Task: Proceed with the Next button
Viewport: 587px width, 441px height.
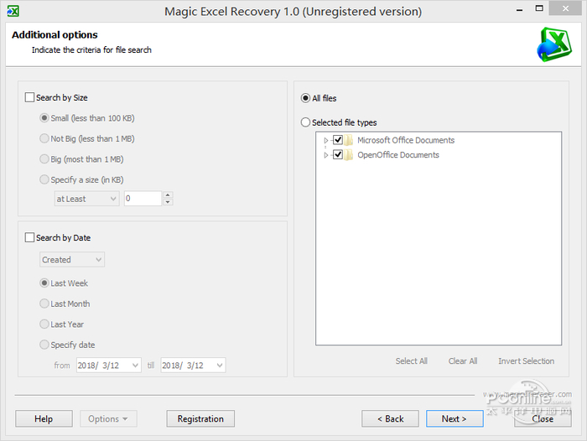Action: pos(455,418)
